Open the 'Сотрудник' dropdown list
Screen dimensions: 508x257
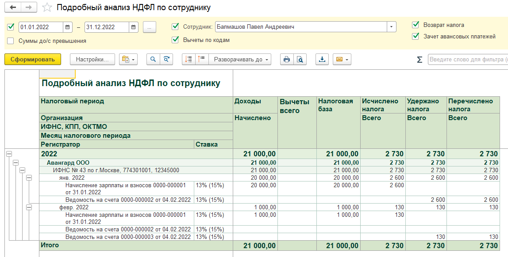[x=391, y=27]
